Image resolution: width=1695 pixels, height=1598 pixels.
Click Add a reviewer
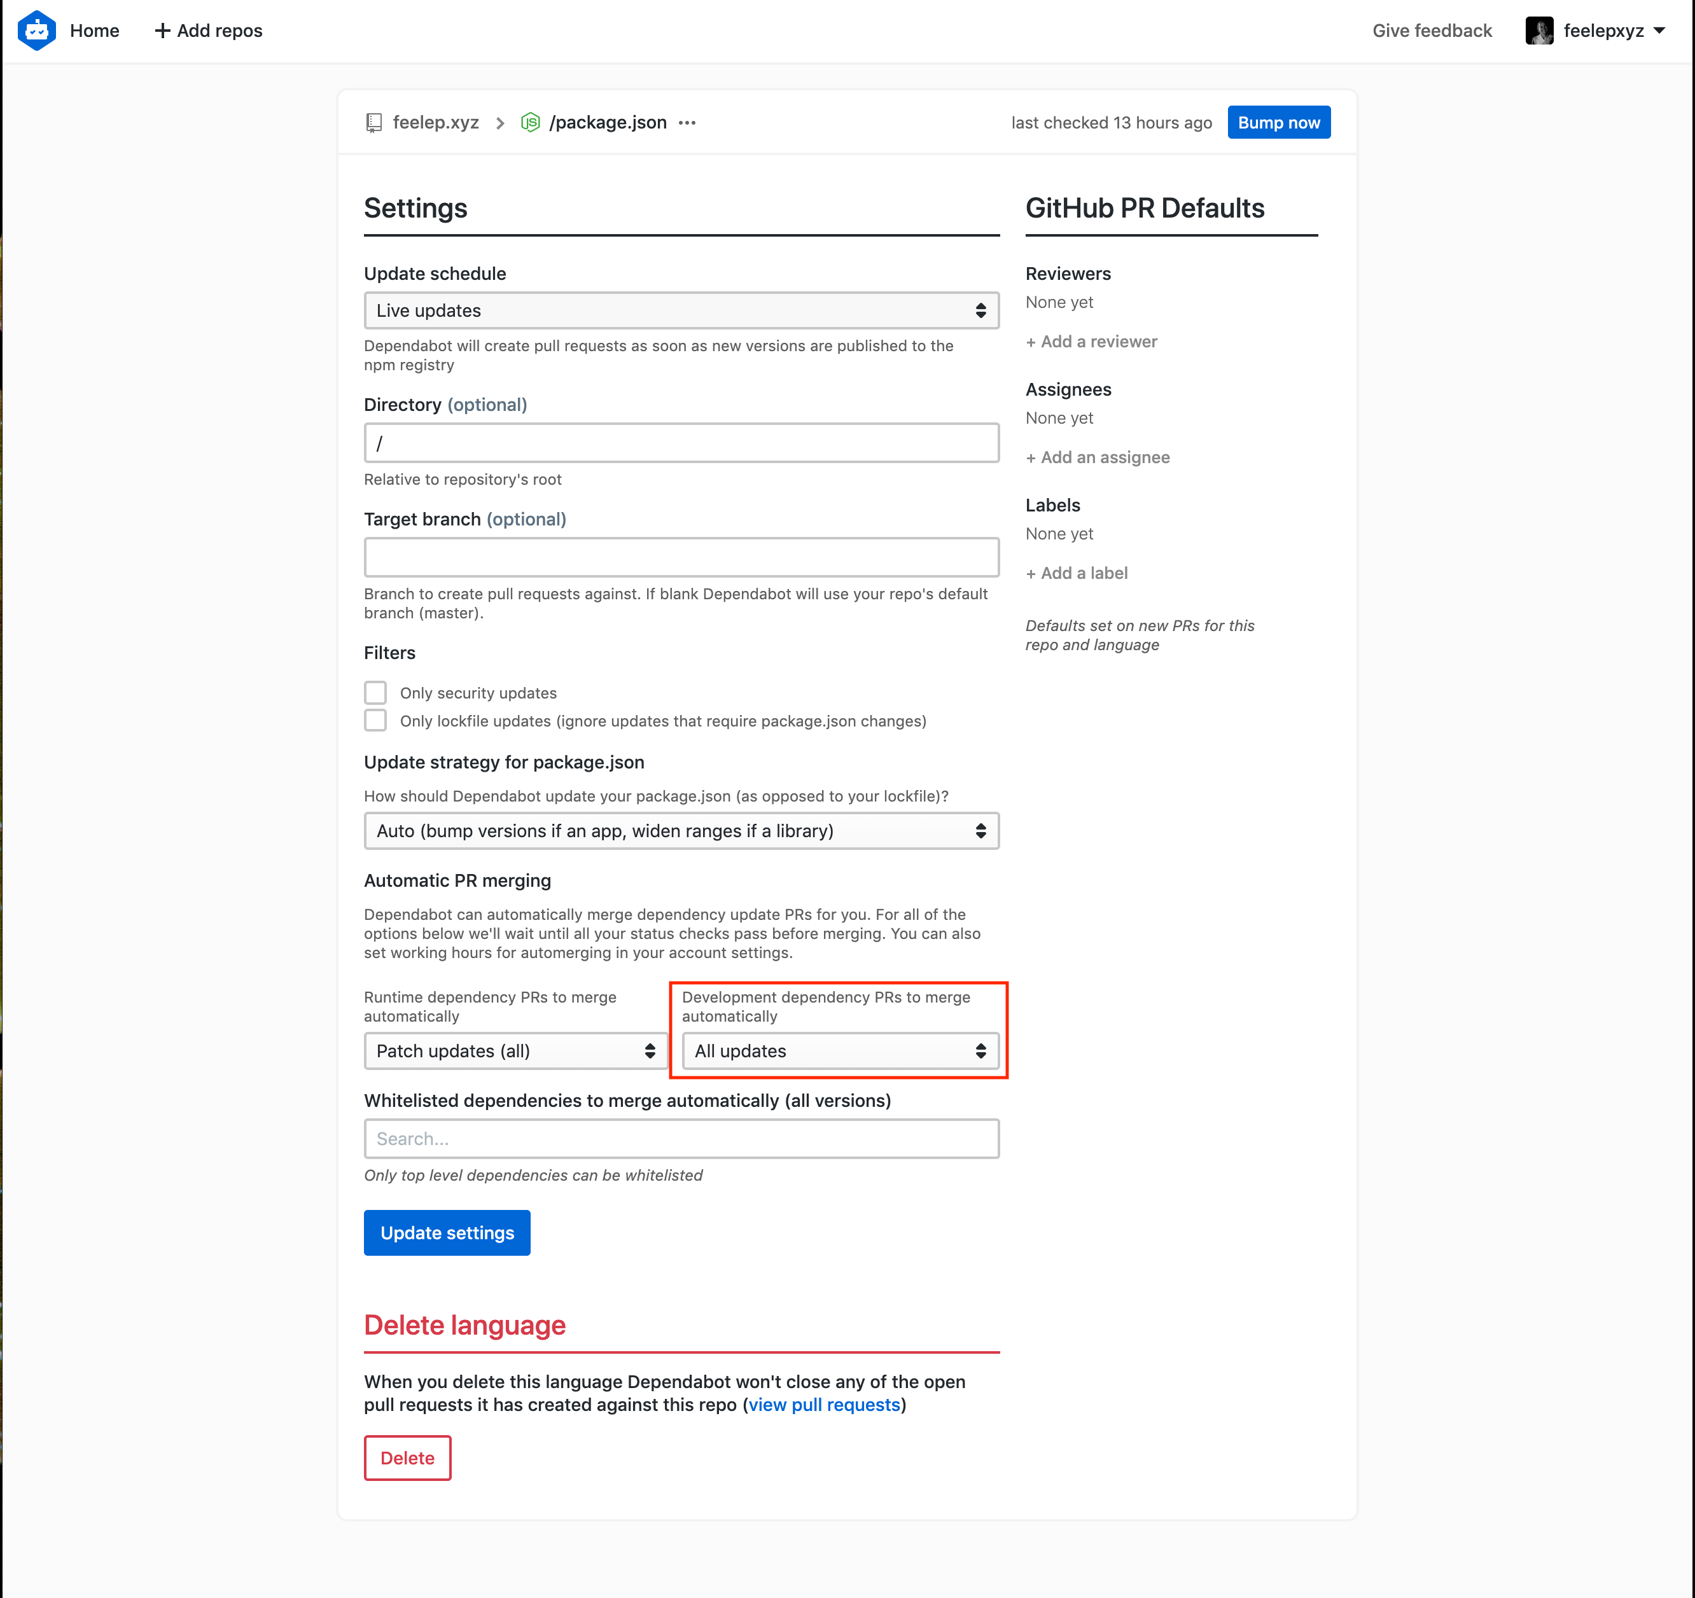tap(1091, 342)
